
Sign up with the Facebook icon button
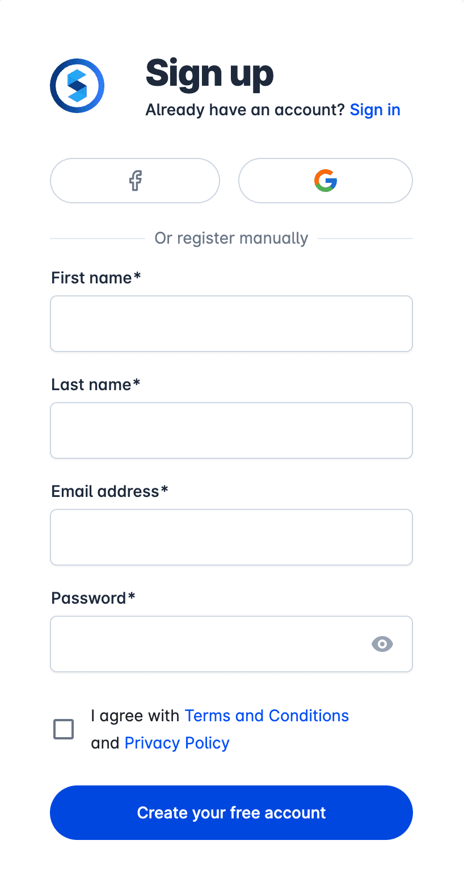135,181
